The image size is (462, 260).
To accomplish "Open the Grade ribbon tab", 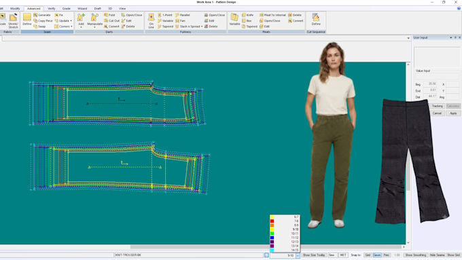I will [x=67, y=9].
